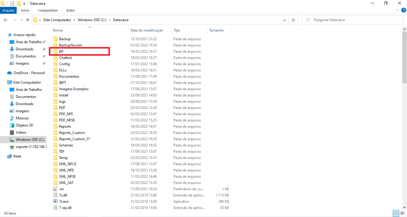Image resolution: width=407 pixels, height=217 pixels.
Task: Open address bar history dropdown
Action: [285, 19]
